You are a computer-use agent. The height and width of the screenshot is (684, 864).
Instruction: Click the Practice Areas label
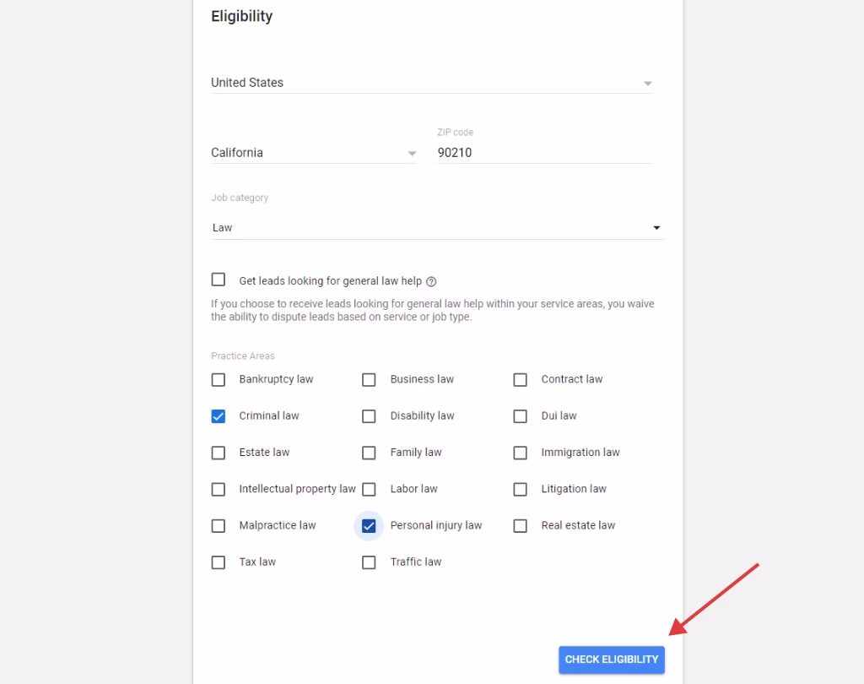243,356
